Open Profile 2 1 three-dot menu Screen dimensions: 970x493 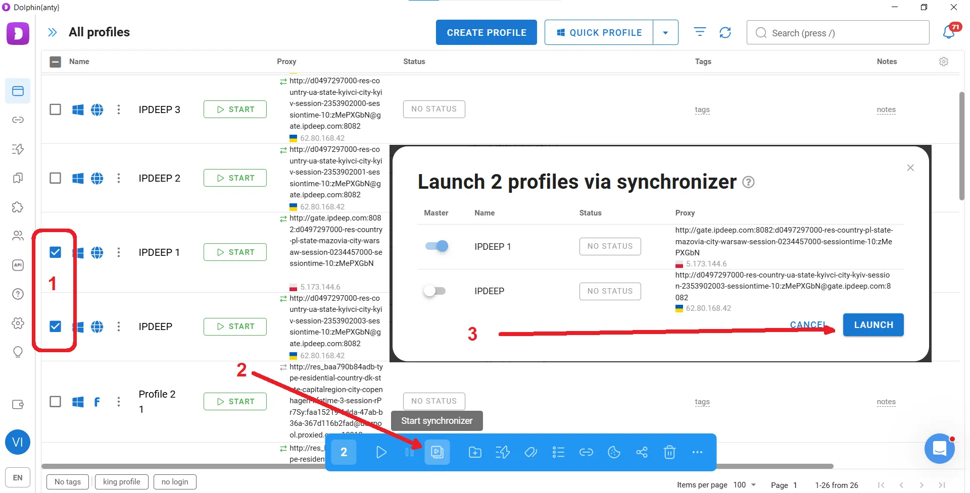(x=119, y=402)
